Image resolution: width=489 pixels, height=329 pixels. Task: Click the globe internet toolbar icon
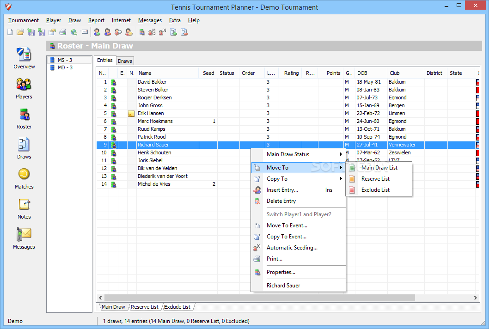pos(73,32)
